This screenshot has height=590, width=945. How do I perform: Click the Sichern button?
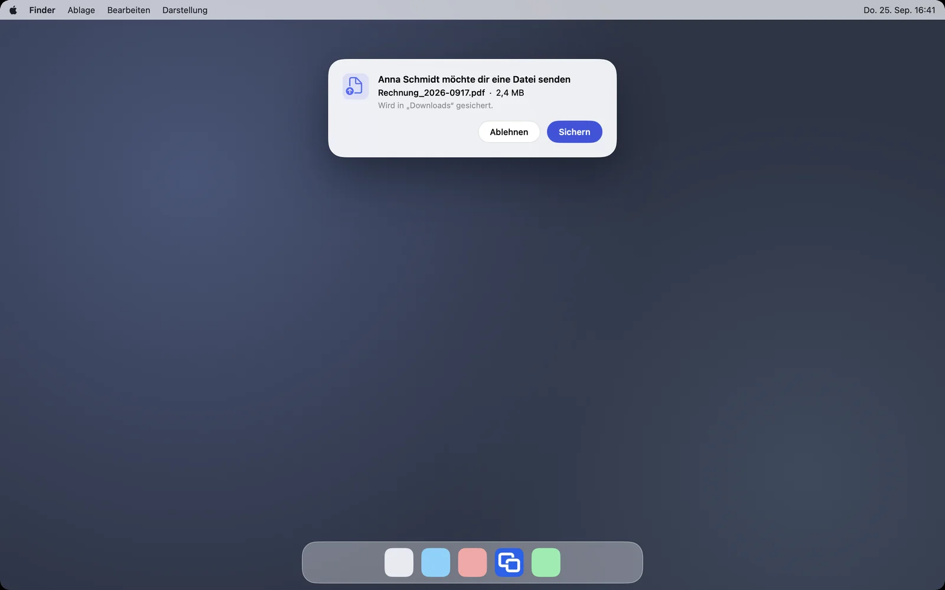[x=575, y=132]
